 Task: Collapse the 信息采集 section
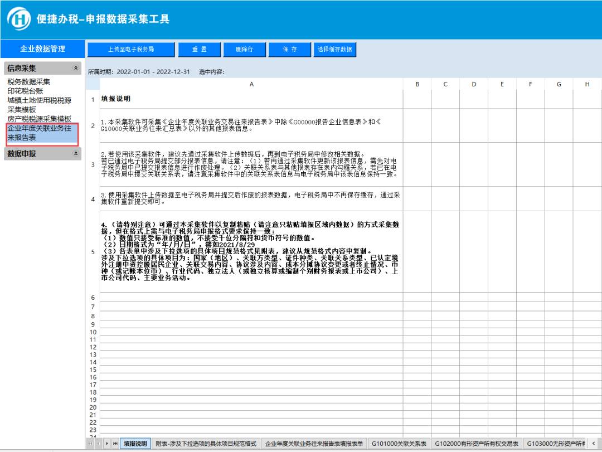pos(76,68)
